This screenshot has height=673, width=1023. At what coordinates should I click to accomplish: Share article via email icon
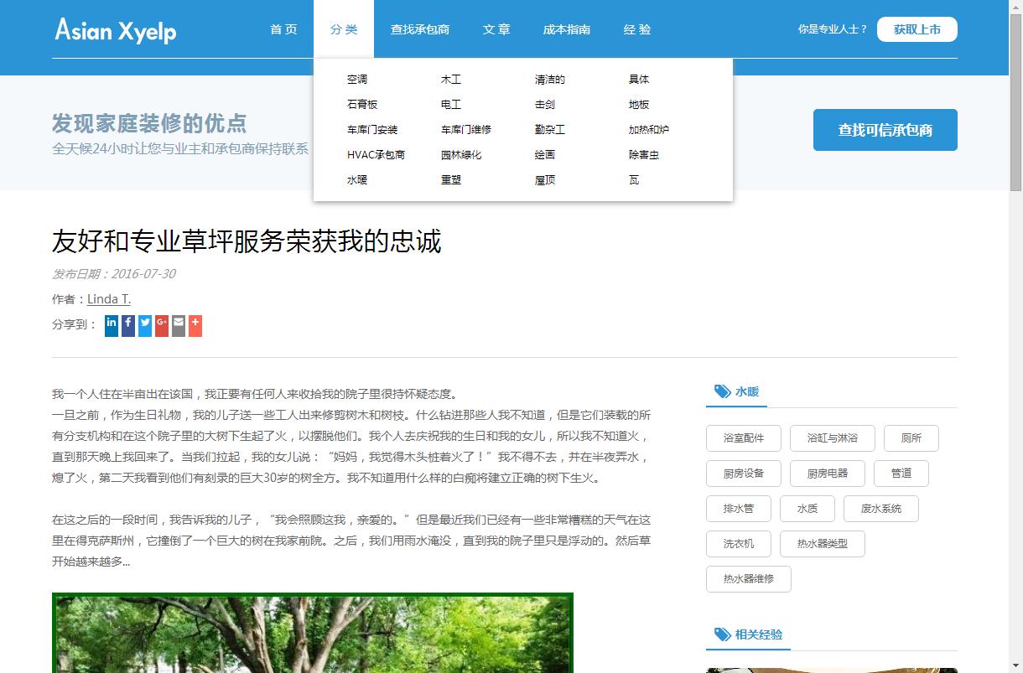coord(179,325)
